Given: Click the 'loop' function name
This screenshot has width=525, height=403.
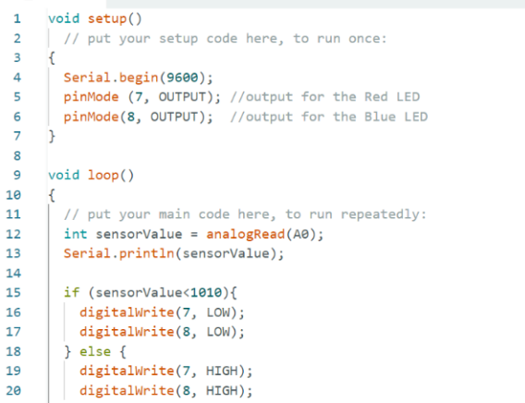Looking at the screenshot, I should (x=104, y=176).
